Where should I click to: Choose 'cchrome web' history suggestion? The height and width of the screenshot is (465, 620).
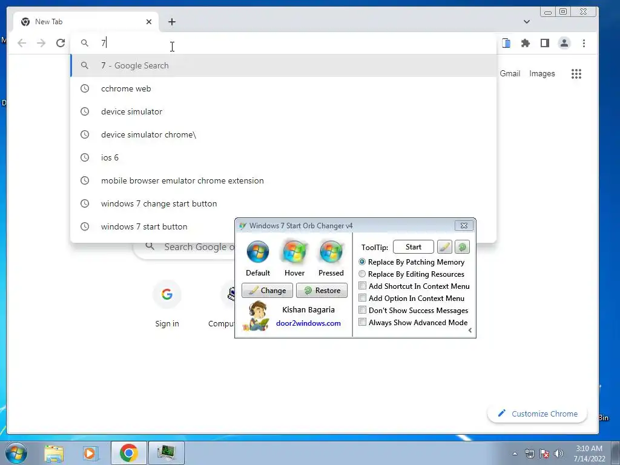pos(283,88)
